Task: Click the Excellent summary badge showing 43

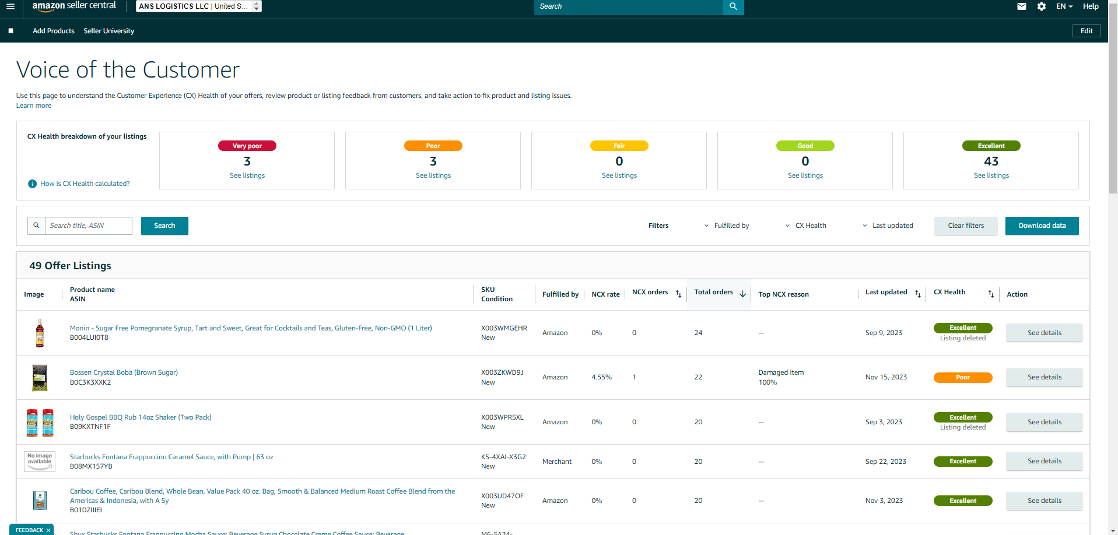Action: 991,146
